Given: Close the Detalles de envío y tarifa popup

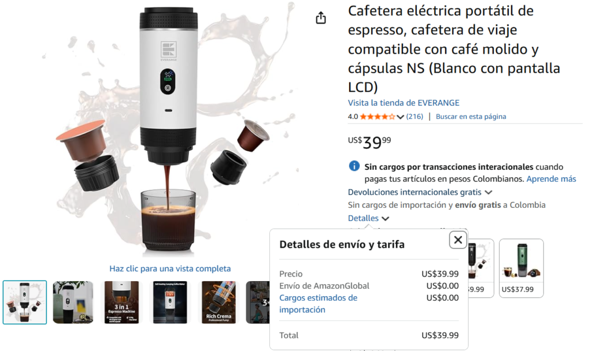Looking at the screenshot, I should pyautogui.click(x=458, y=240).
